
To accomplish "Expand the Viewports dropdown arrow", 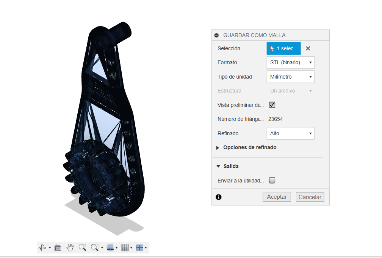I will (146, 248).
